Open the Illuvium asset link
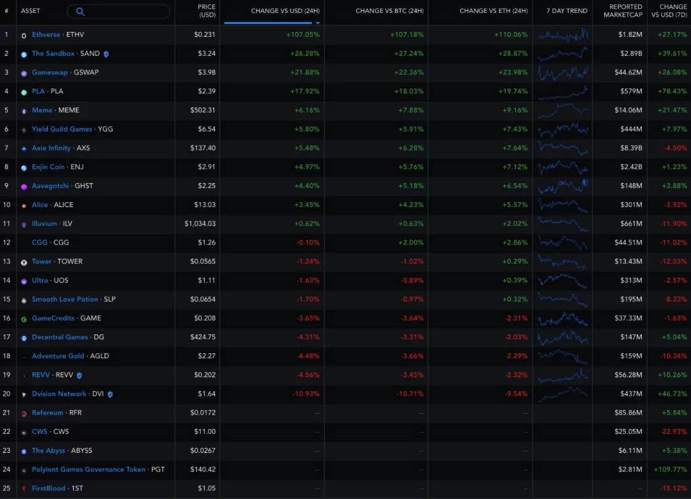Image resolution: width=691 pixels, height=499 pixels. coord(44,224)
